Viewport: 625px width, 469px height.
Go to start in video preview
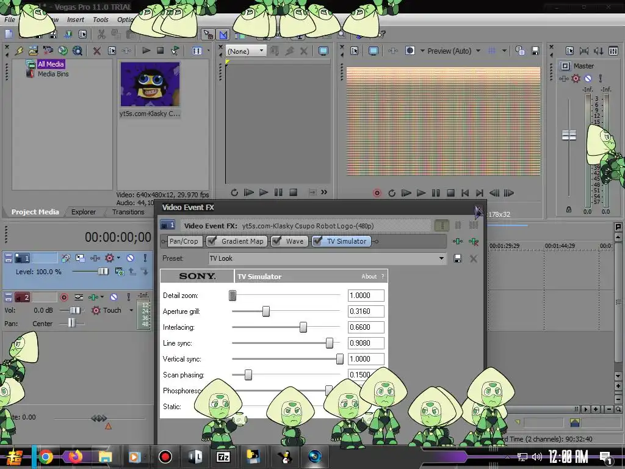[x=464, y=193]
